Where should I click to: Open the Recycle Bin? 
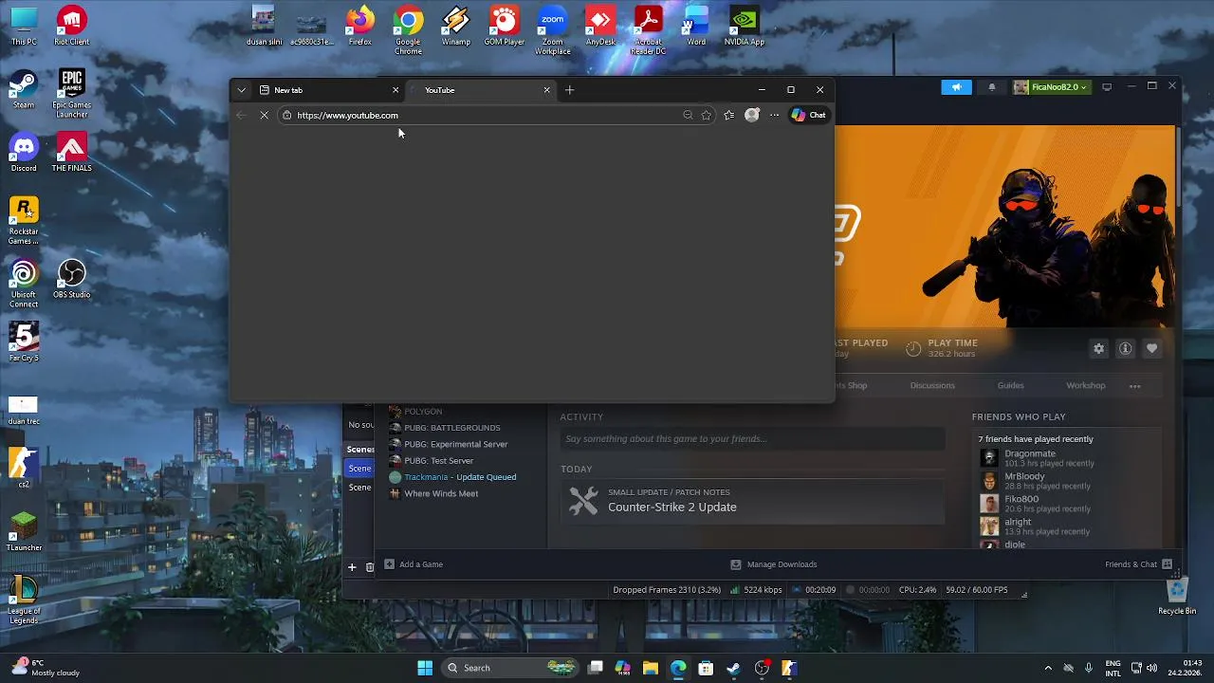coord(1177,596)
